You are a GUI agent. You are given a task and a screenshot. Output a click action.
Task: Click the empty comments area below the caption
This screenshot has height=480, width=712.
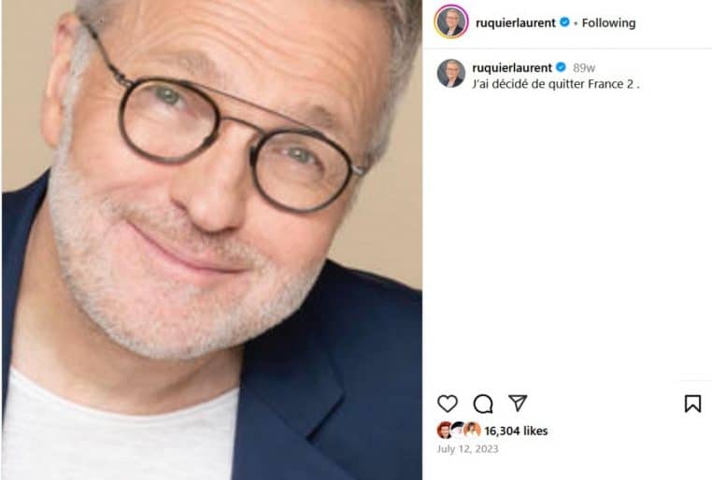point(567,233)
